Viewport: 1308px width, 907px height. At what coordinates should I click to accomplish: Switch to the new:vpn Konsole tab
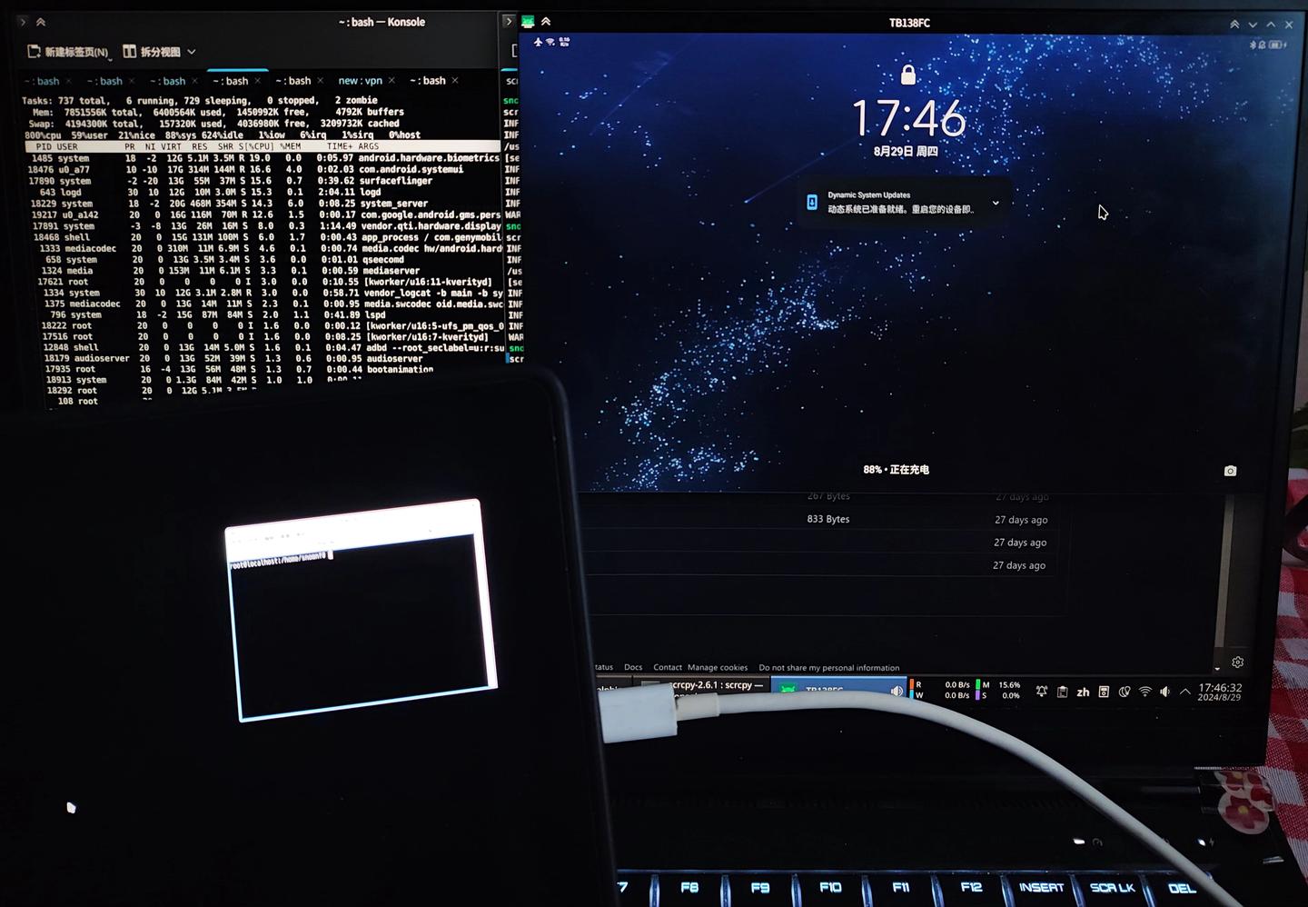(360, 80)
